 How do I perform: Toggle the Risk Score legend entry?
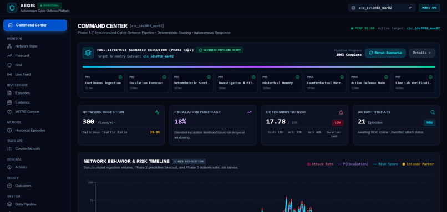click(x=385, y=164)
